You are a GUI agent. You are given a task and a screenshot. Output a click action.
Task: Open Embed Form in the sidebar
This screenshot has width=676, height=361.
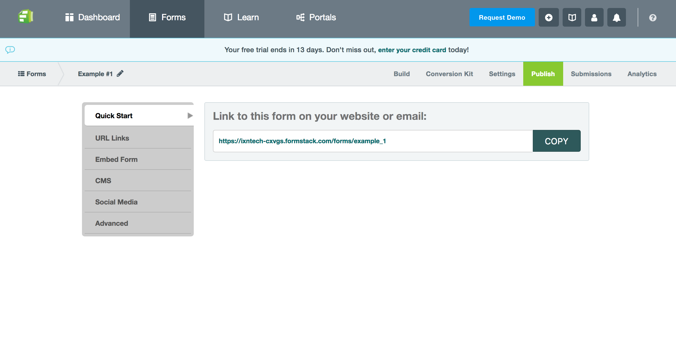138,159
